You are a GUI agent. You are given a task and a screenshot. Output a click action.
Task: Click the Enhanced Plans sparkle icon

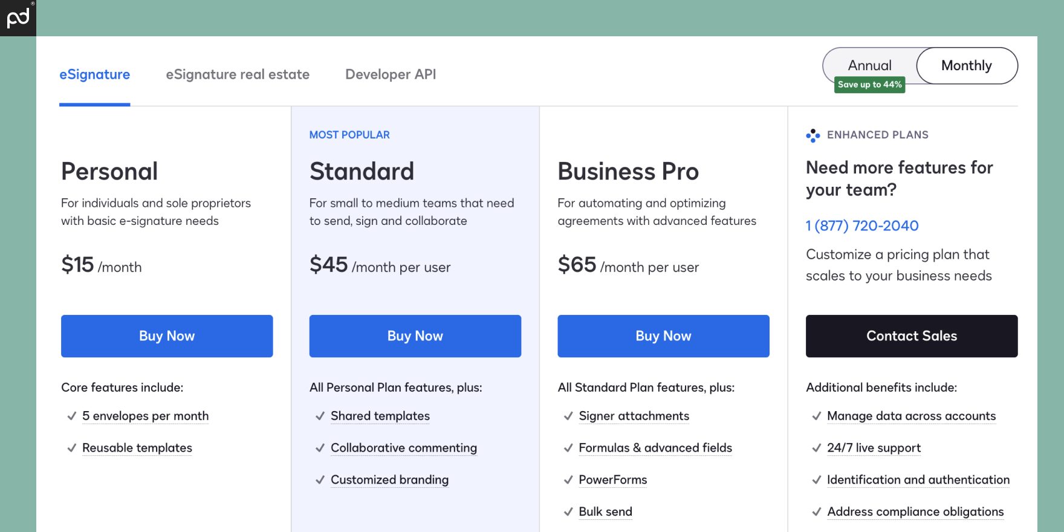[813, 135]
